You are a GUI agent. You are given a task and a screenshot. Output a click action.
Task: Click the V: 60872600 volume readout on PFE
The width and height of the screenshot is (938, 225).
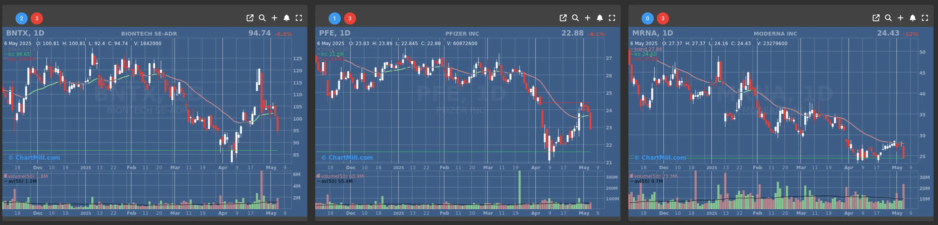coord(462,44)
